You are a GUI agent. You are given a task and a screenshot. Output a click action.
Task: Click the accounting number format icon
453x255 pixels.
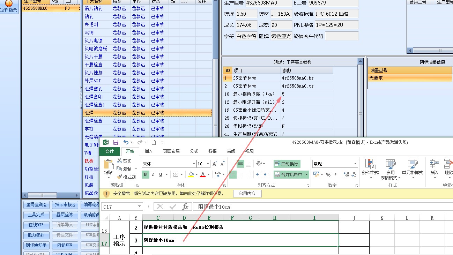(x=316, y=174)
